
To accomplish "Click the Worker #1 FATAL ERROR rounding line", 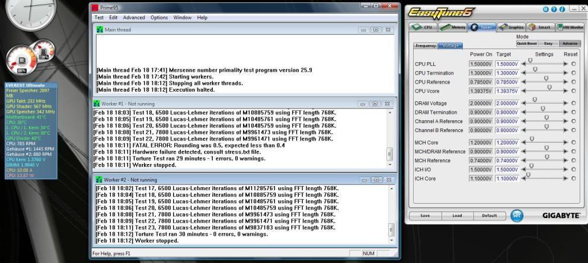I will pos(189,145).
